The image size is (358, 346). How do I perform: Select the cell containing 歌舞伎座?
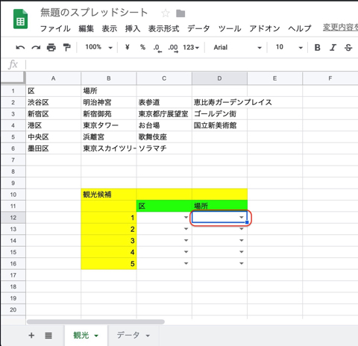click(x=164, y=136)
